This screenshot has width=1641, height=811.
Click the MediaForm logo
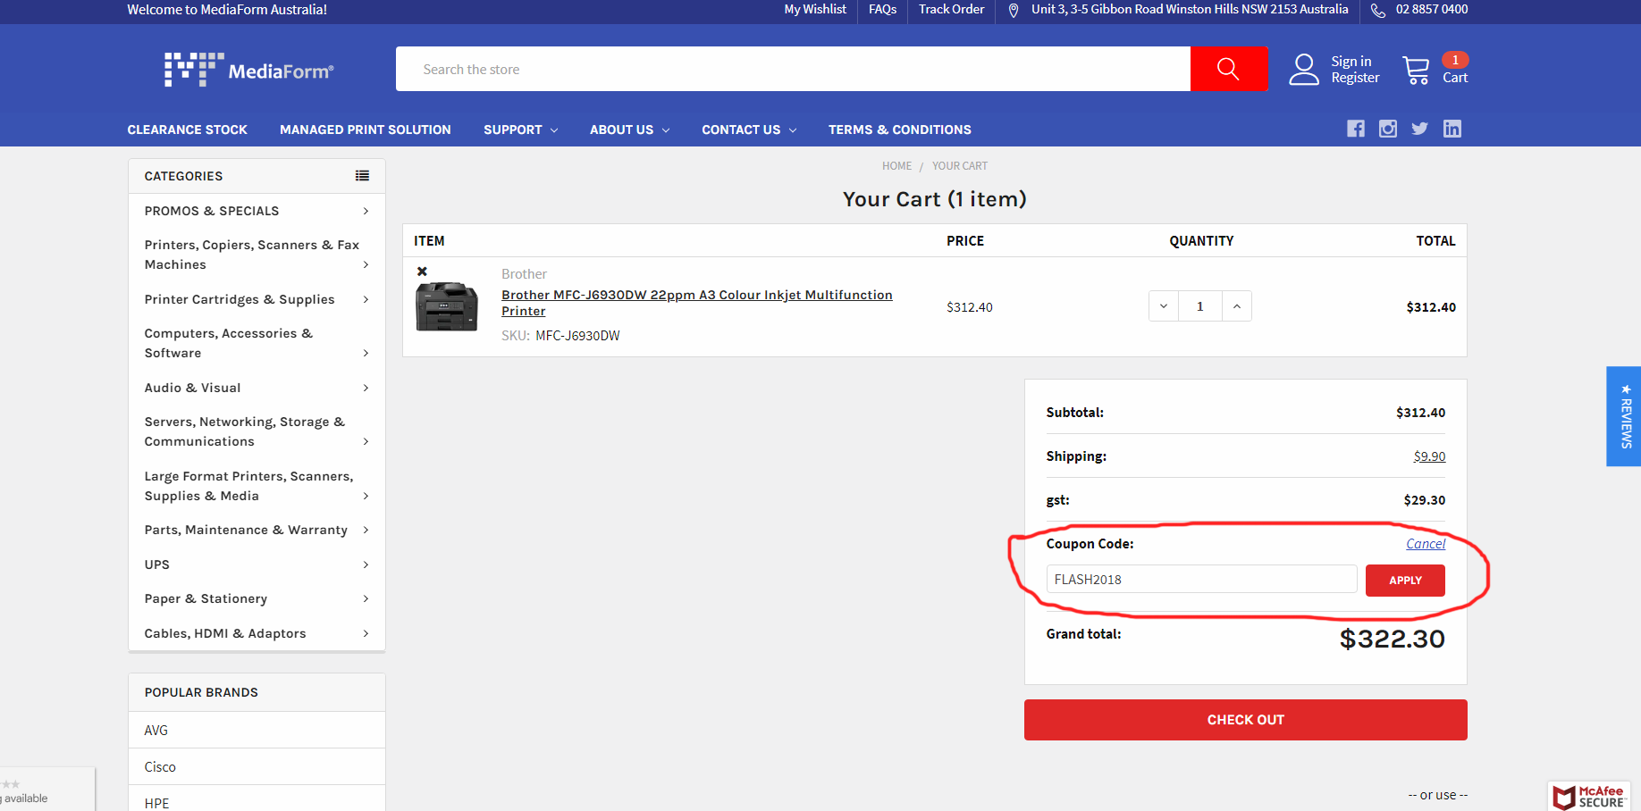click(248, 70)
